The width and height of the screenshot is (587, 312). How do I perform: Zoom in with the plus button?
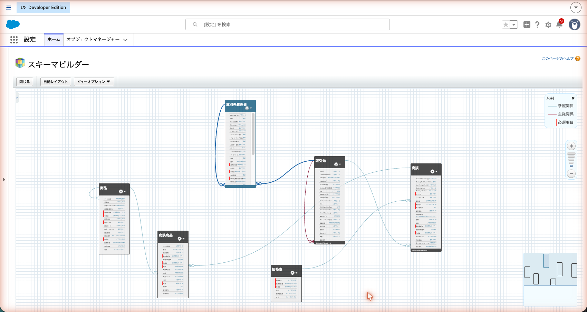571,146
